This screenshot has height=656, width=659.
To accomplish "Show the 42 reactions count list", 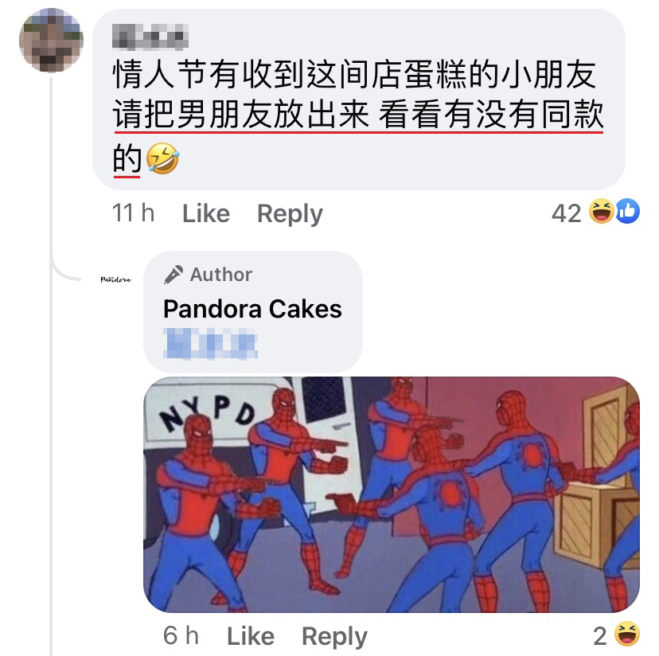I will click(566, 213).
